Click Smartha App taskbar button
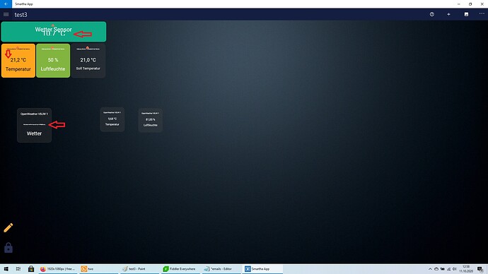 262,269
